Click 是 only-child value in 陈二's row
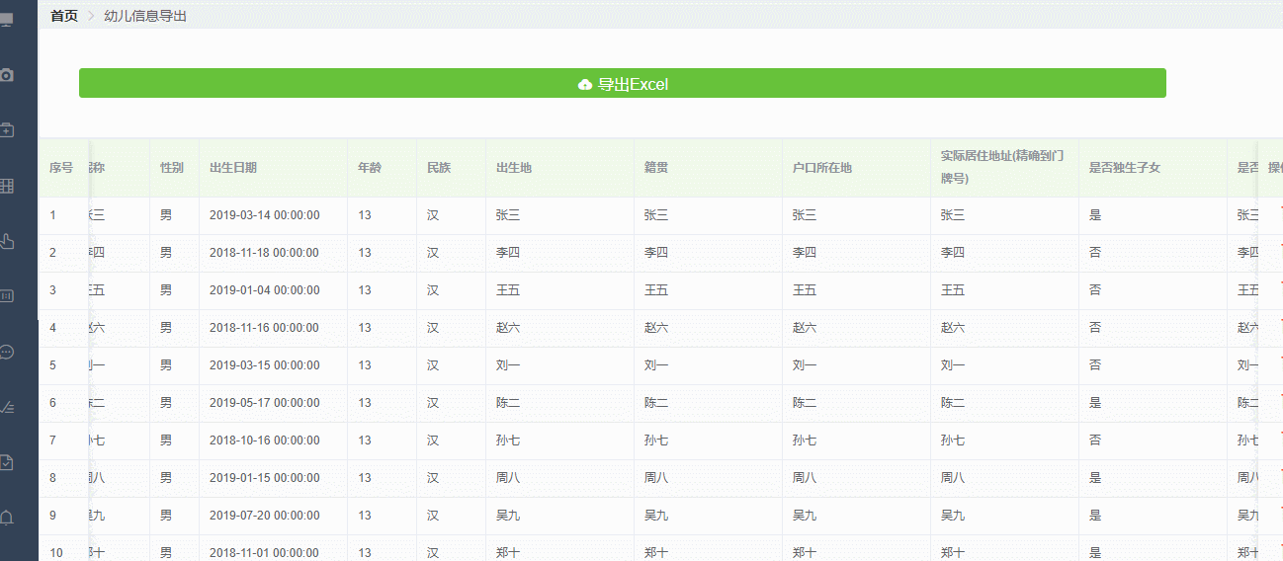The height and width of the screenshot is (561, 1283). point(1095,403)
